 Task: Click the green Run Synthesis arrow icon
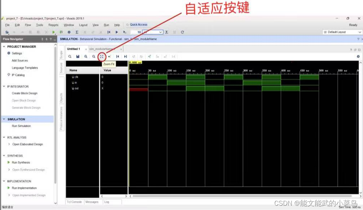pos(9,162)
